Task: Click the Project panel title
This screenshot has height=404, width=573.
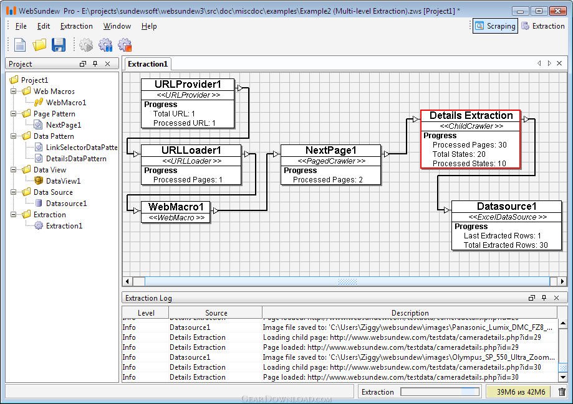Action: 21,64
